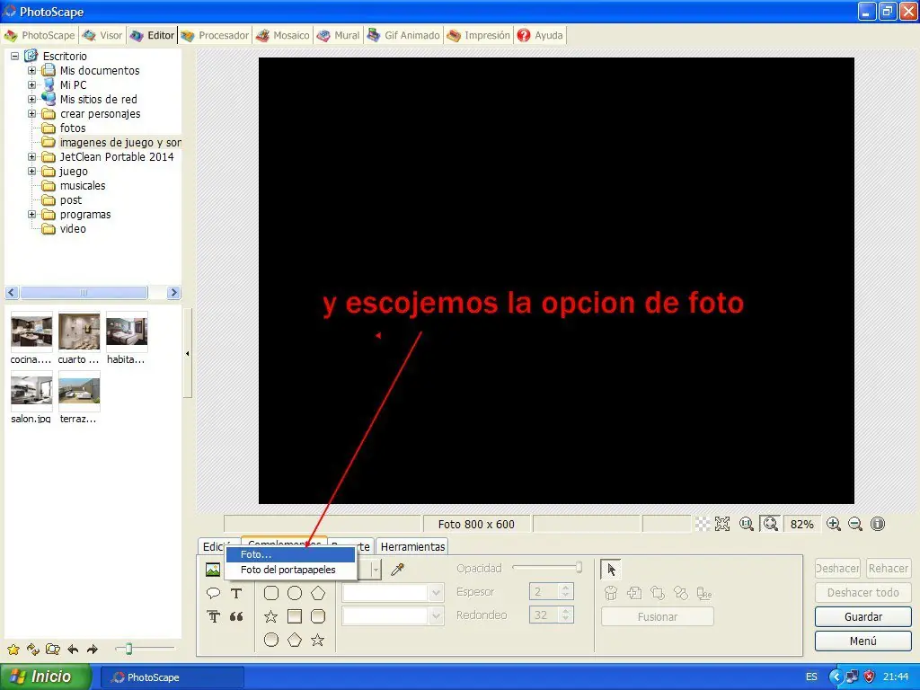This screenshot has width=920, height=690.
Task: Adjust the thumbnail size slider
Action: 128,649
